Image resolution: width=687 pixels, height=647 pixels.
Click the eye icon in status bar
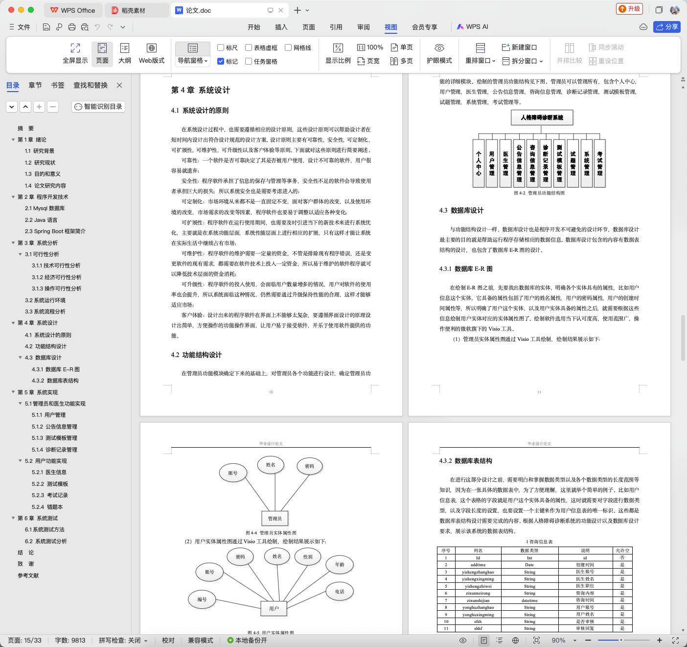pos(463,640)
